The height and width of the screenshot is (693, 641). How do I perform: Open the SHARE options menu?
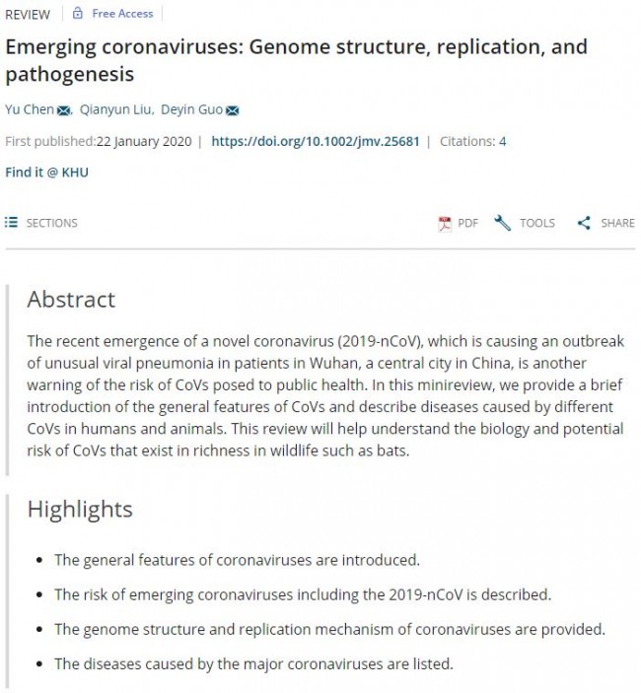(617, 223)
